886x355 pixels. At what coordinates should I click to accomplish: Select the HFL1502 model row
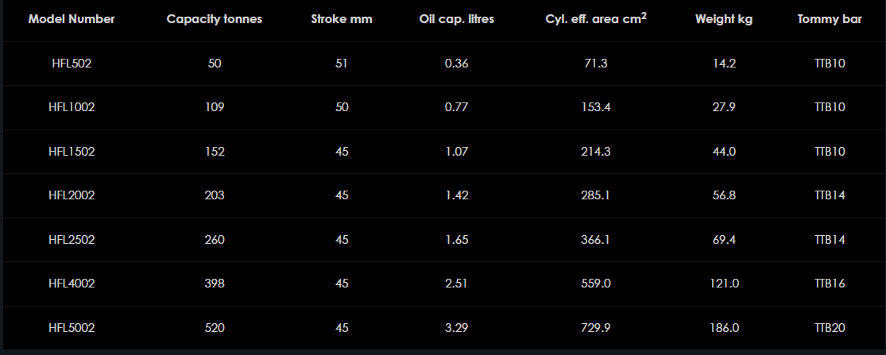coord(72,152)
